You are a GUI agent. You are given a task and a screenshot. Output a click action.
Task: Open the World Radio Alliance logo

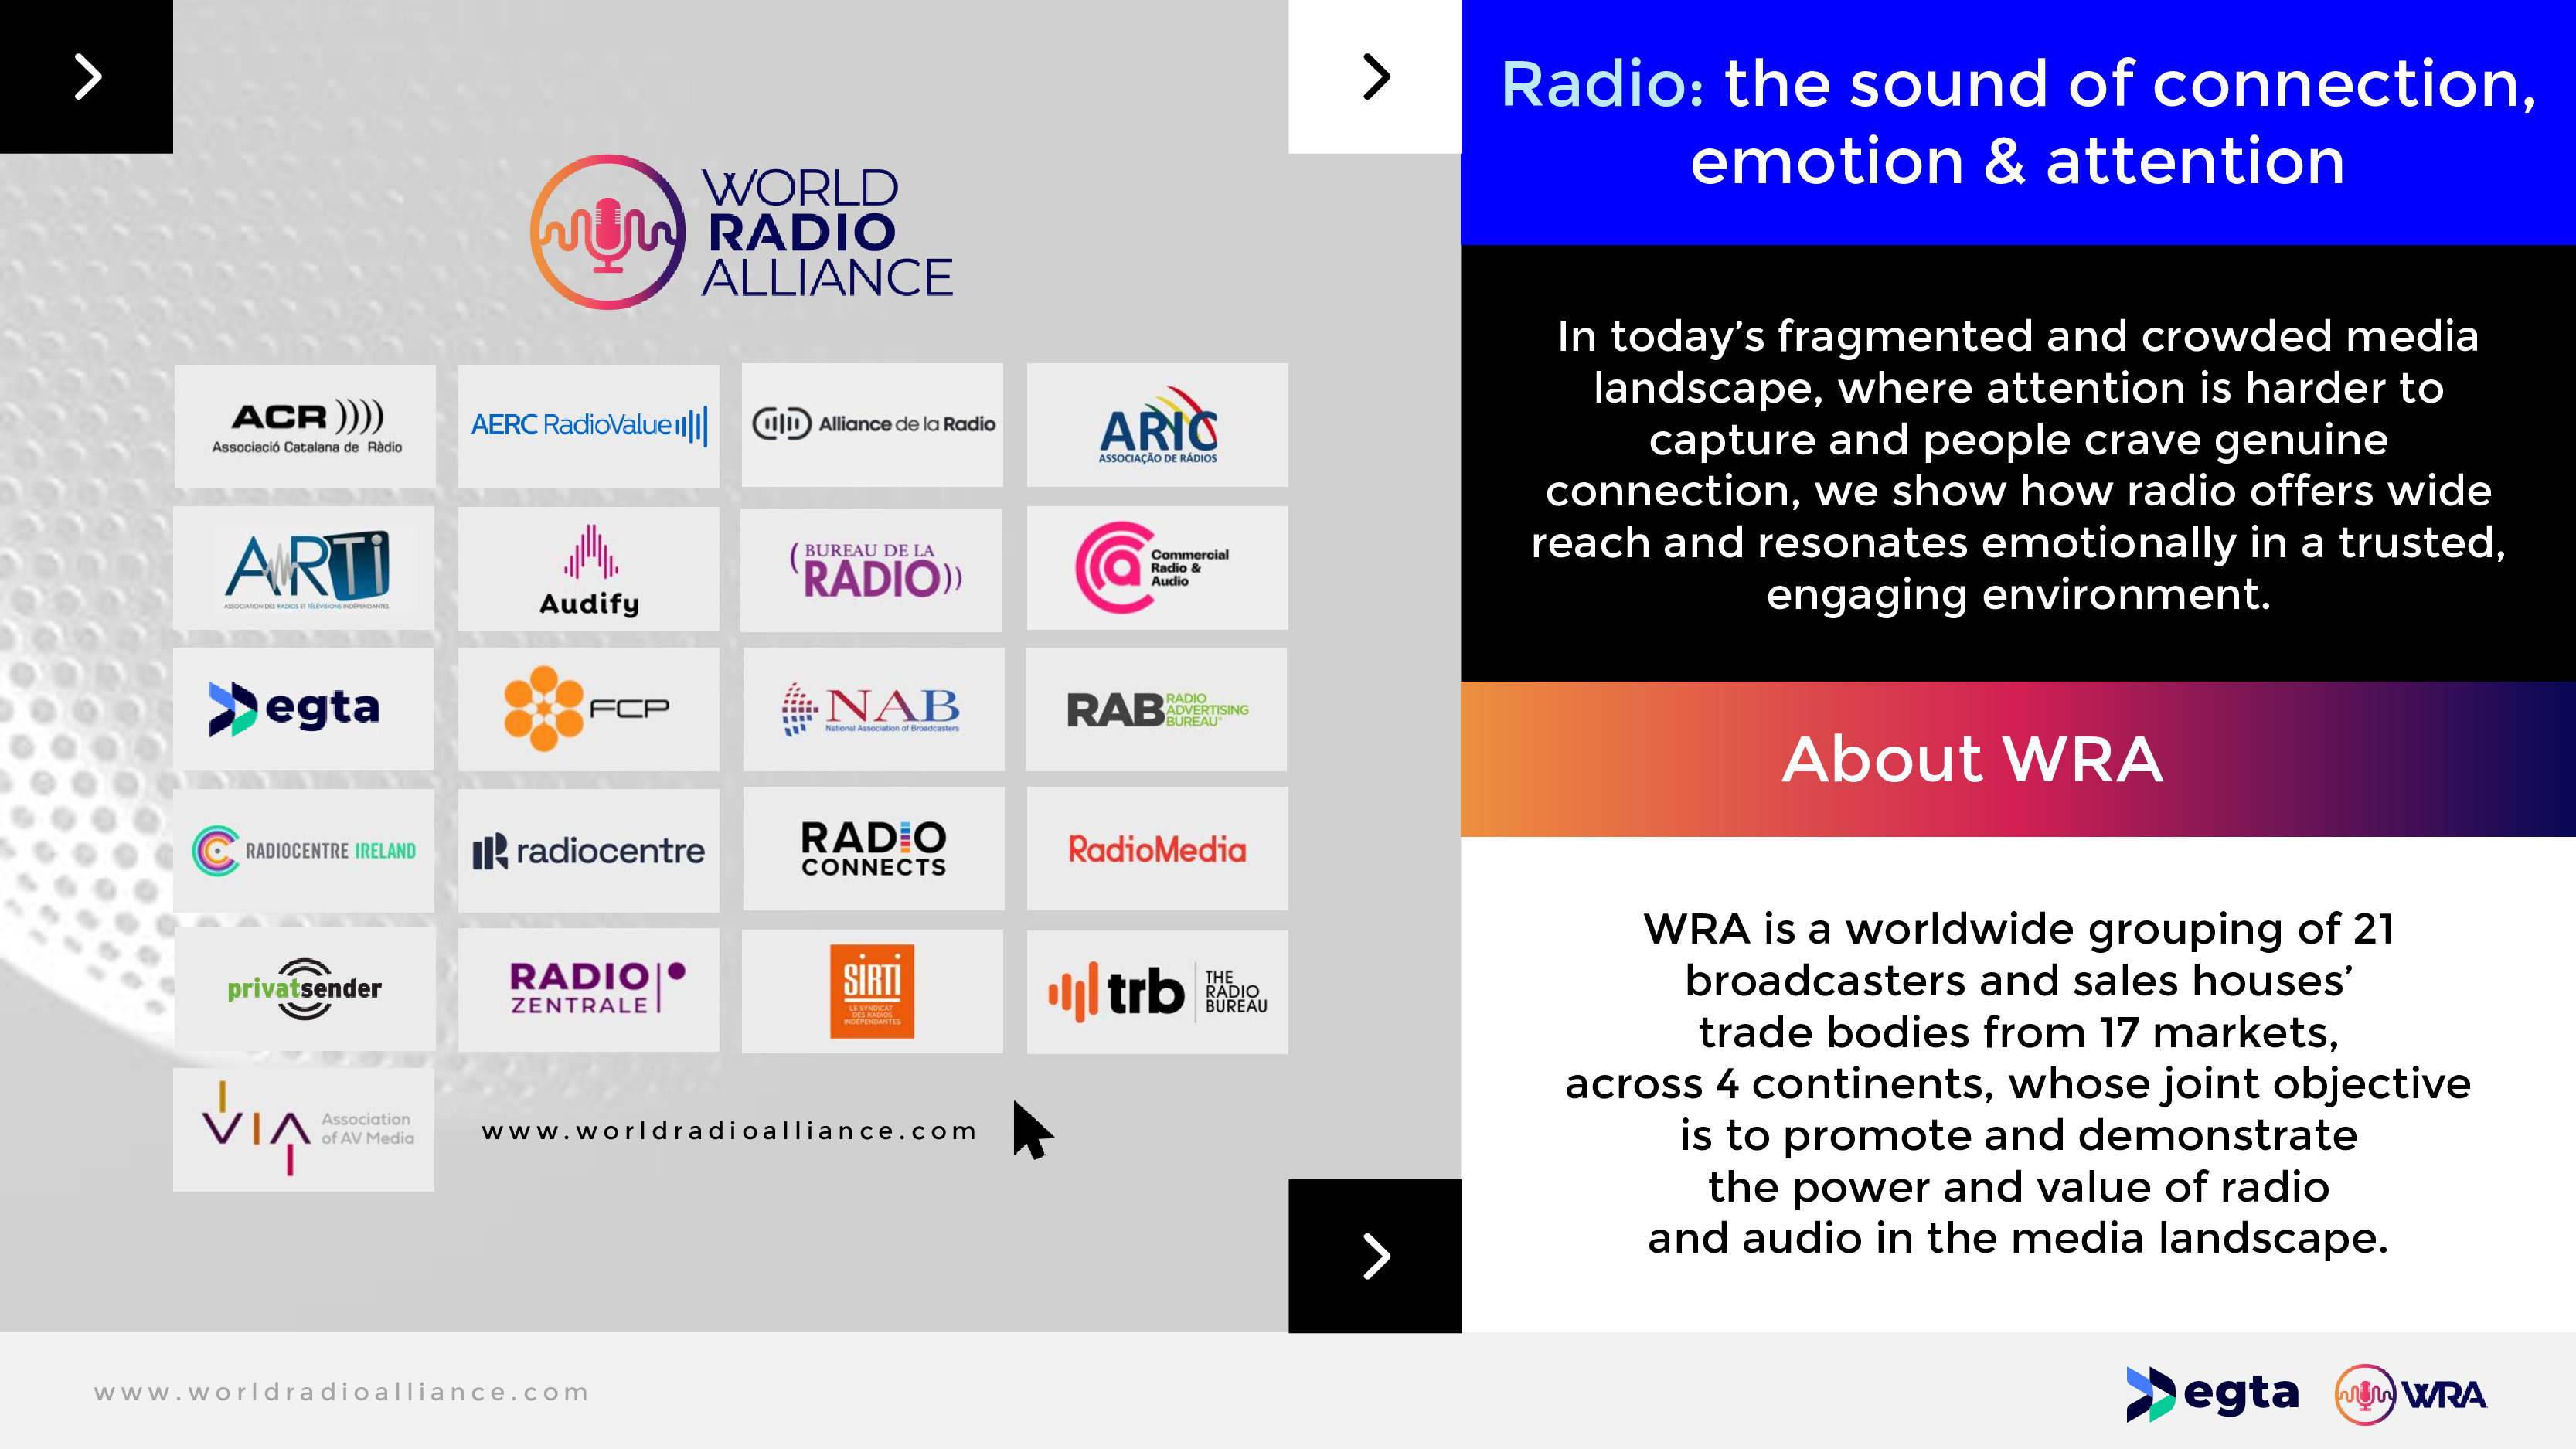(x=741, y=233)
